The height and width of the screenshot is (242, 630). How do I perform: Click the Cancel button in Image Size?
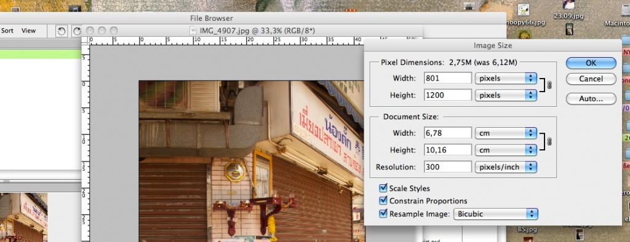[x=591, y=79]
